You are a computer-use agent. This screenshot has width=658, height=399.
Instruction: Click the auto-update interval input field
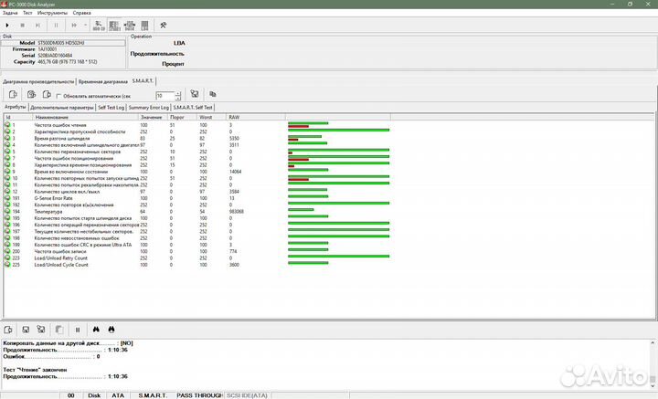(163, 95)
